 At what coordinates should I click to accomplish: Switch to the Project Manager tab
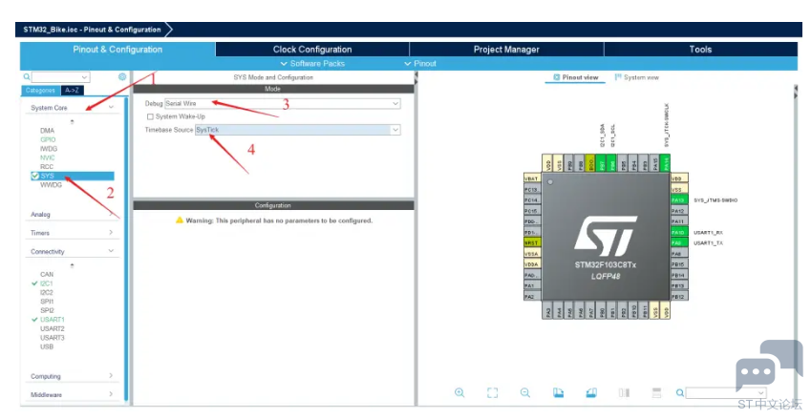pos(506,50)
